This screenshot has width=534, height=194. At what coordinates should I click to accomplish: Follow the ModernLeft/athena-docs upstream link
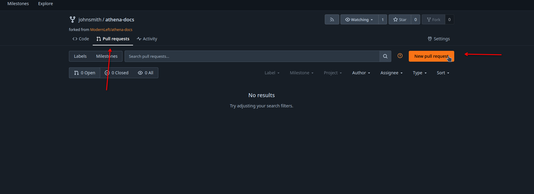coord(111,29)
